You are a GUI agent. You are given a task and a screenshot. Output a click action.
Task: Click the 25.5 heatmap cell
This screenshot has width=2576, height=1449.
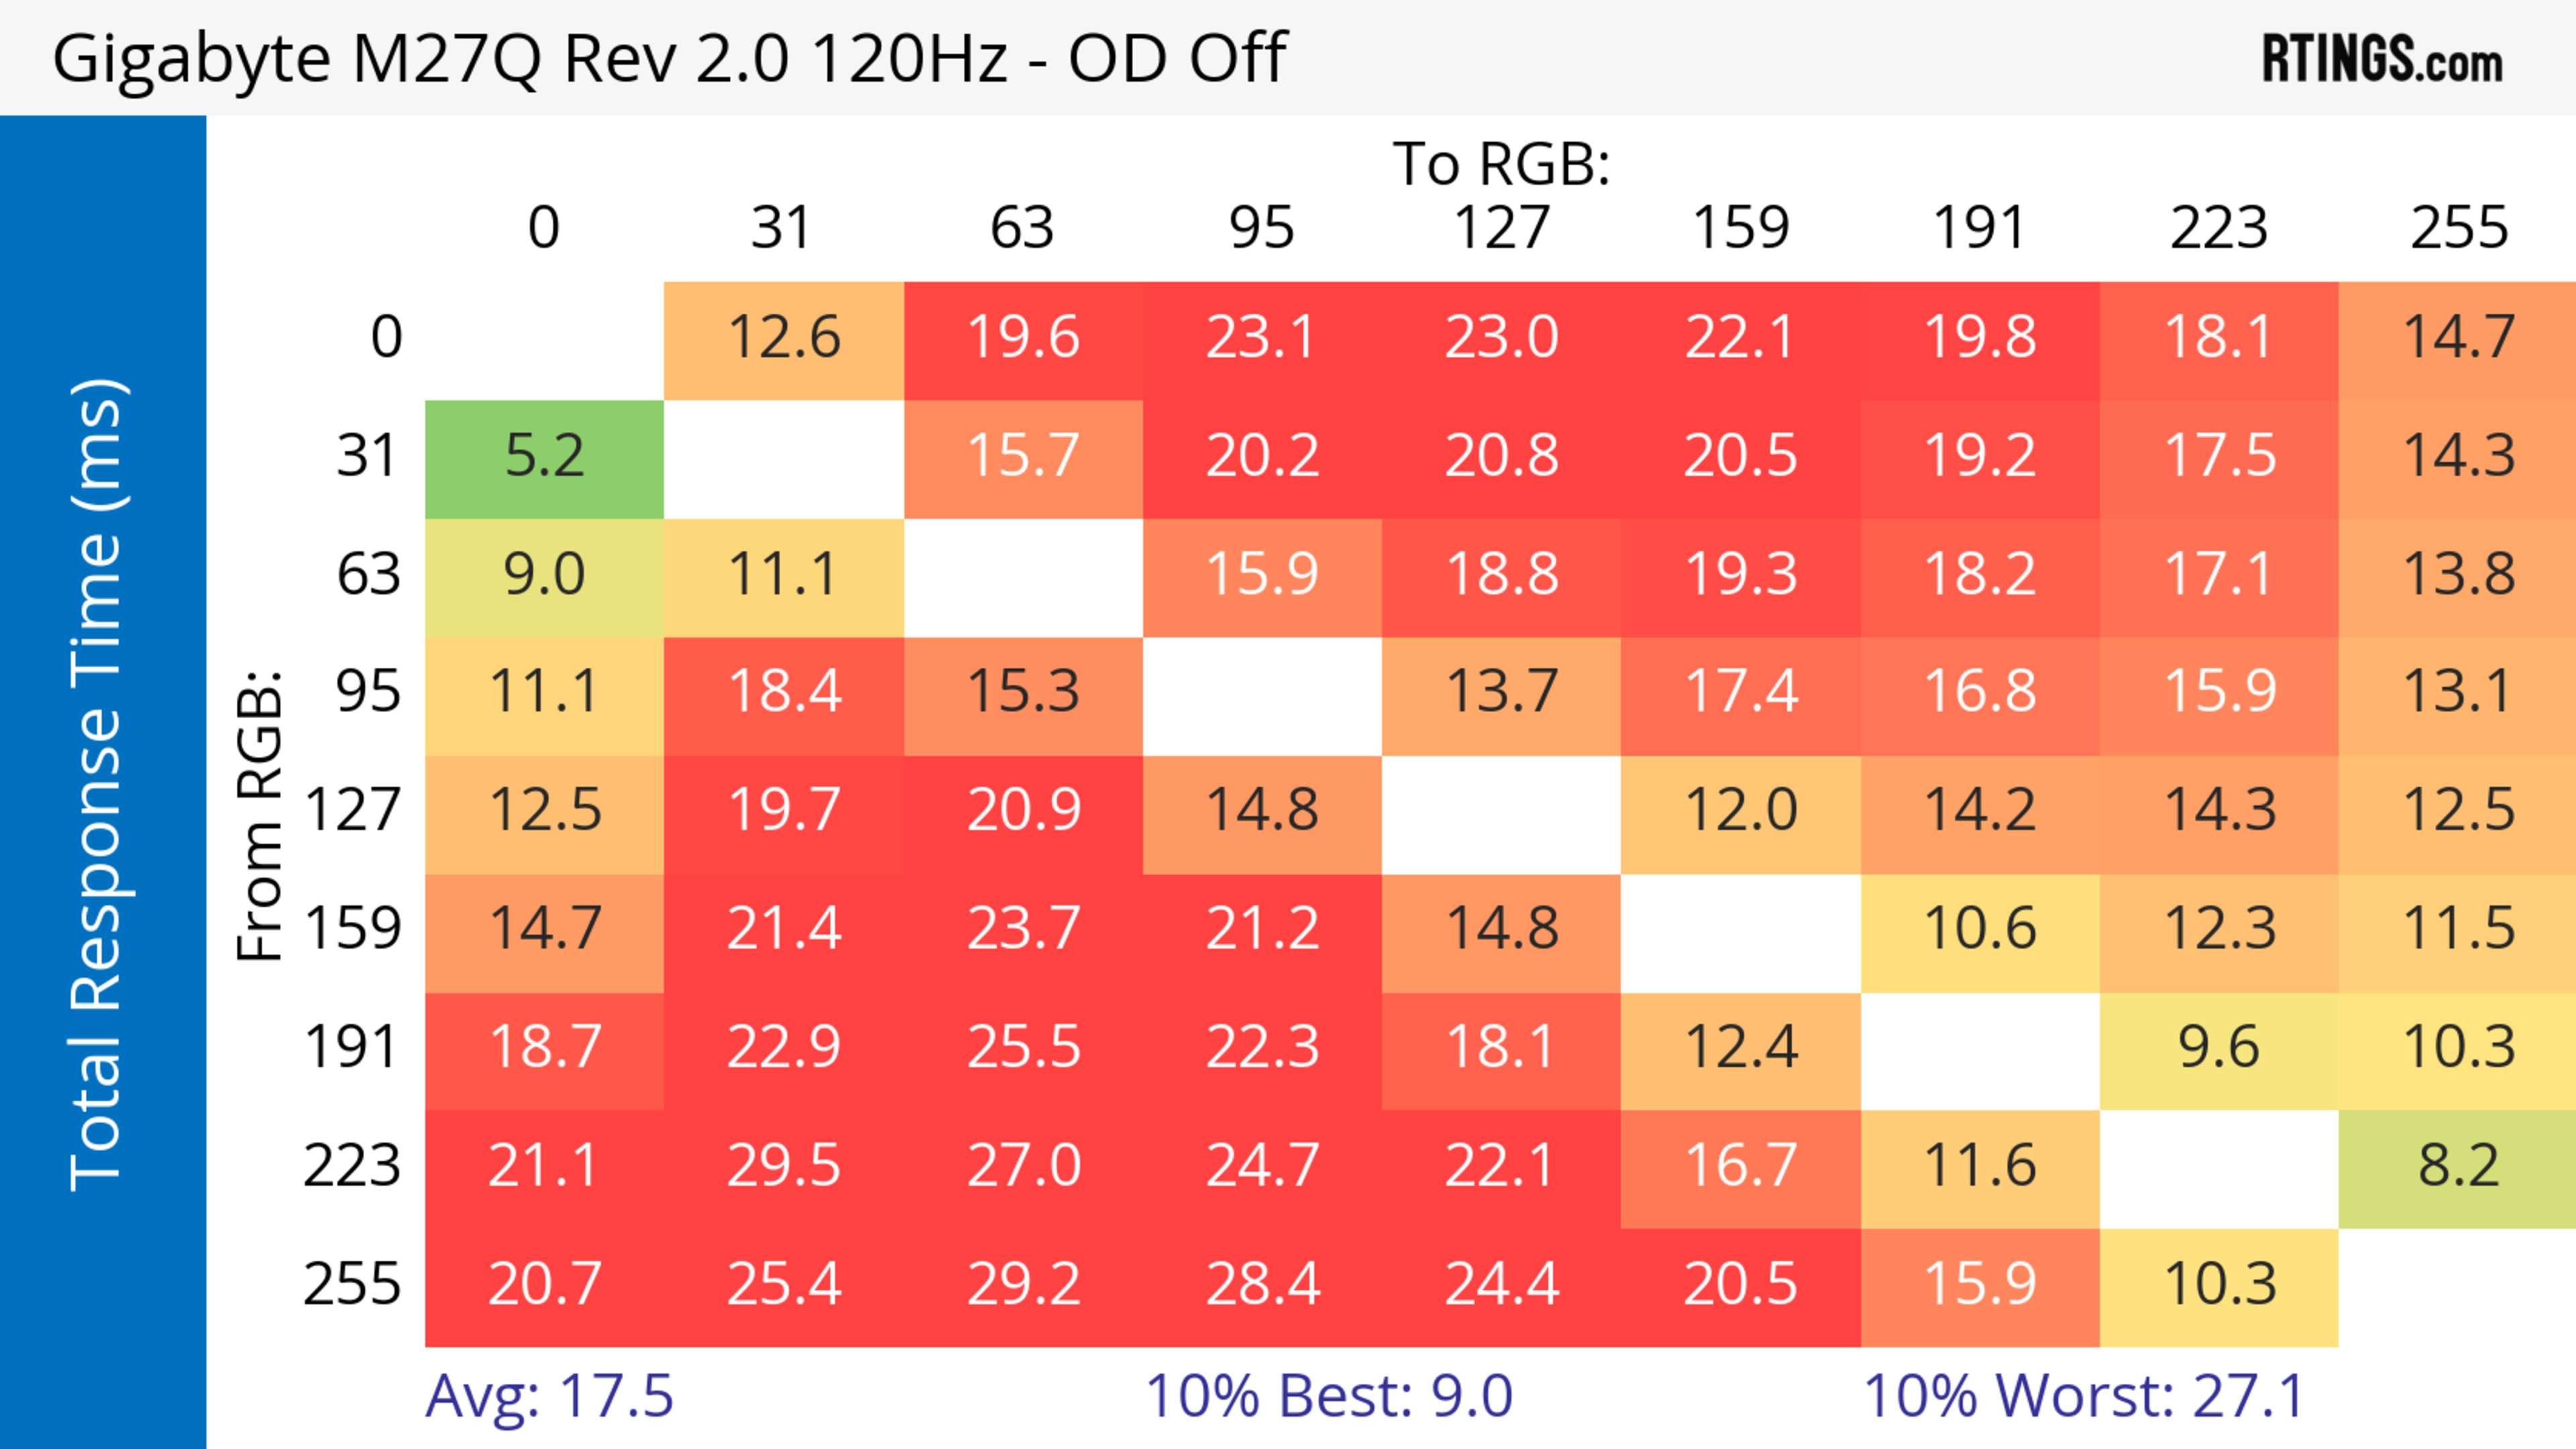(x=1023, y=1048)
